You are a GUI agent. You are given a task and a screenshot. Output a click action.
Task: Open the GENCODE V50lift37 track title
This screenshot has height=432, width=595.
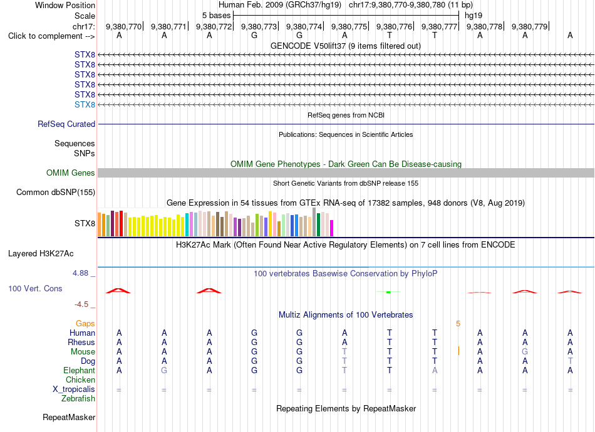(x=346, y=46)
